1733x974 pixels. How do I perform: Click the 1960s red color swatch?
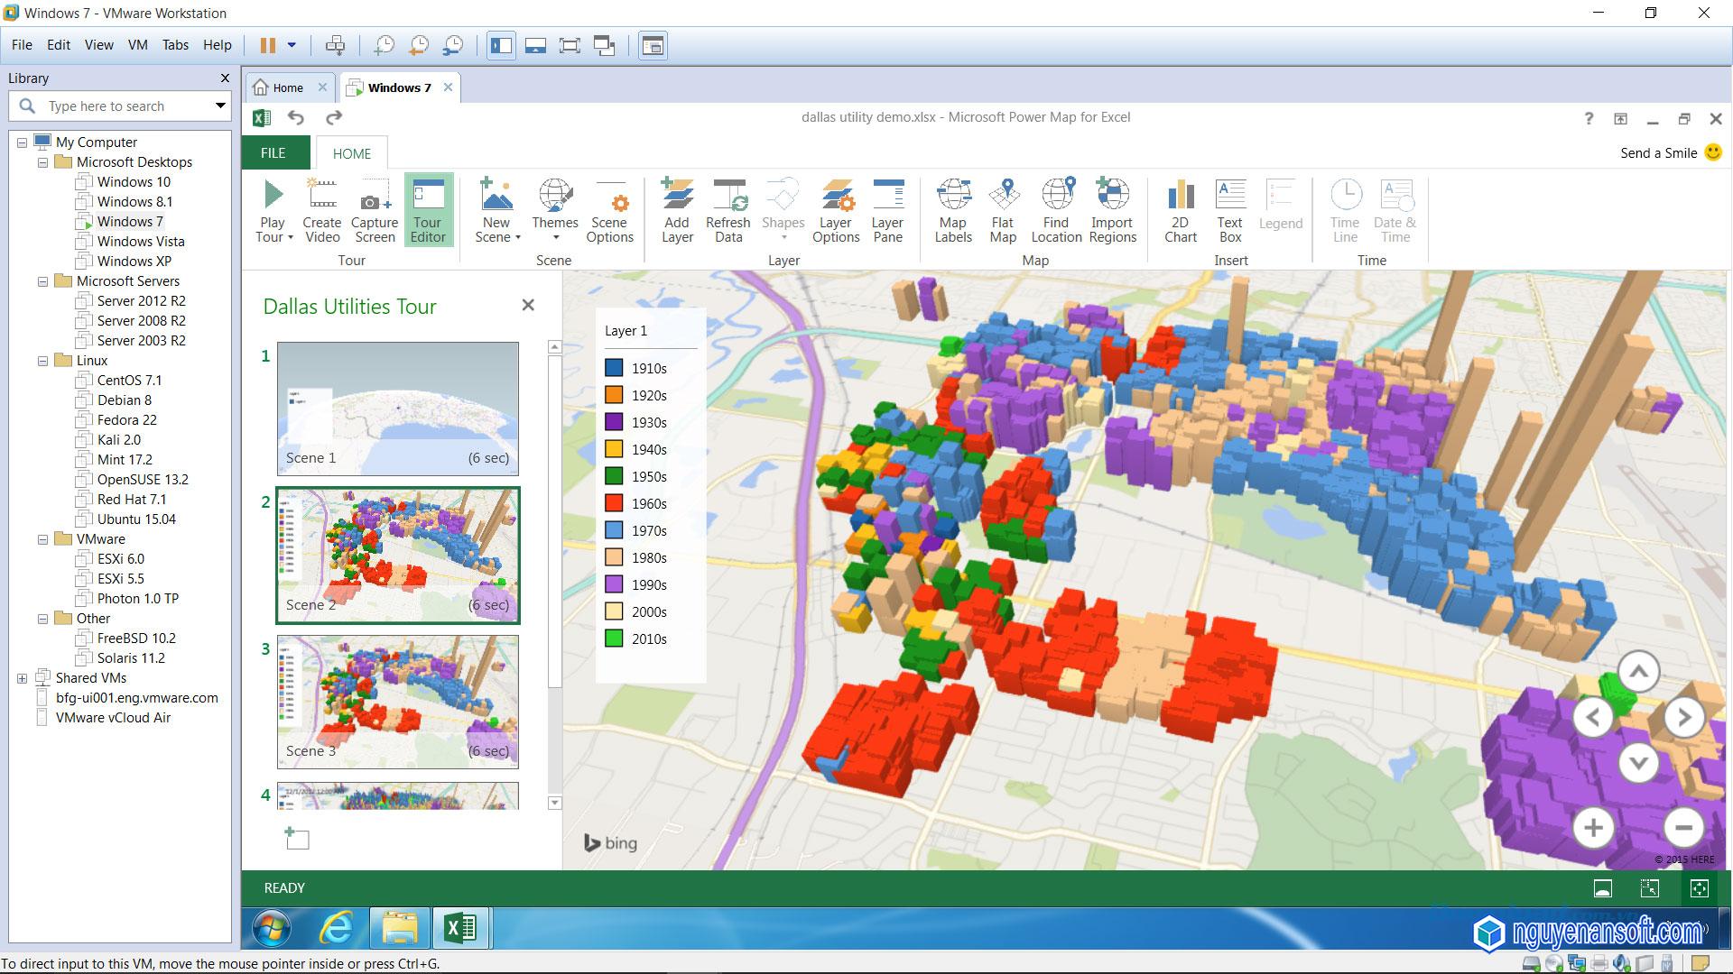click(614, 503)
